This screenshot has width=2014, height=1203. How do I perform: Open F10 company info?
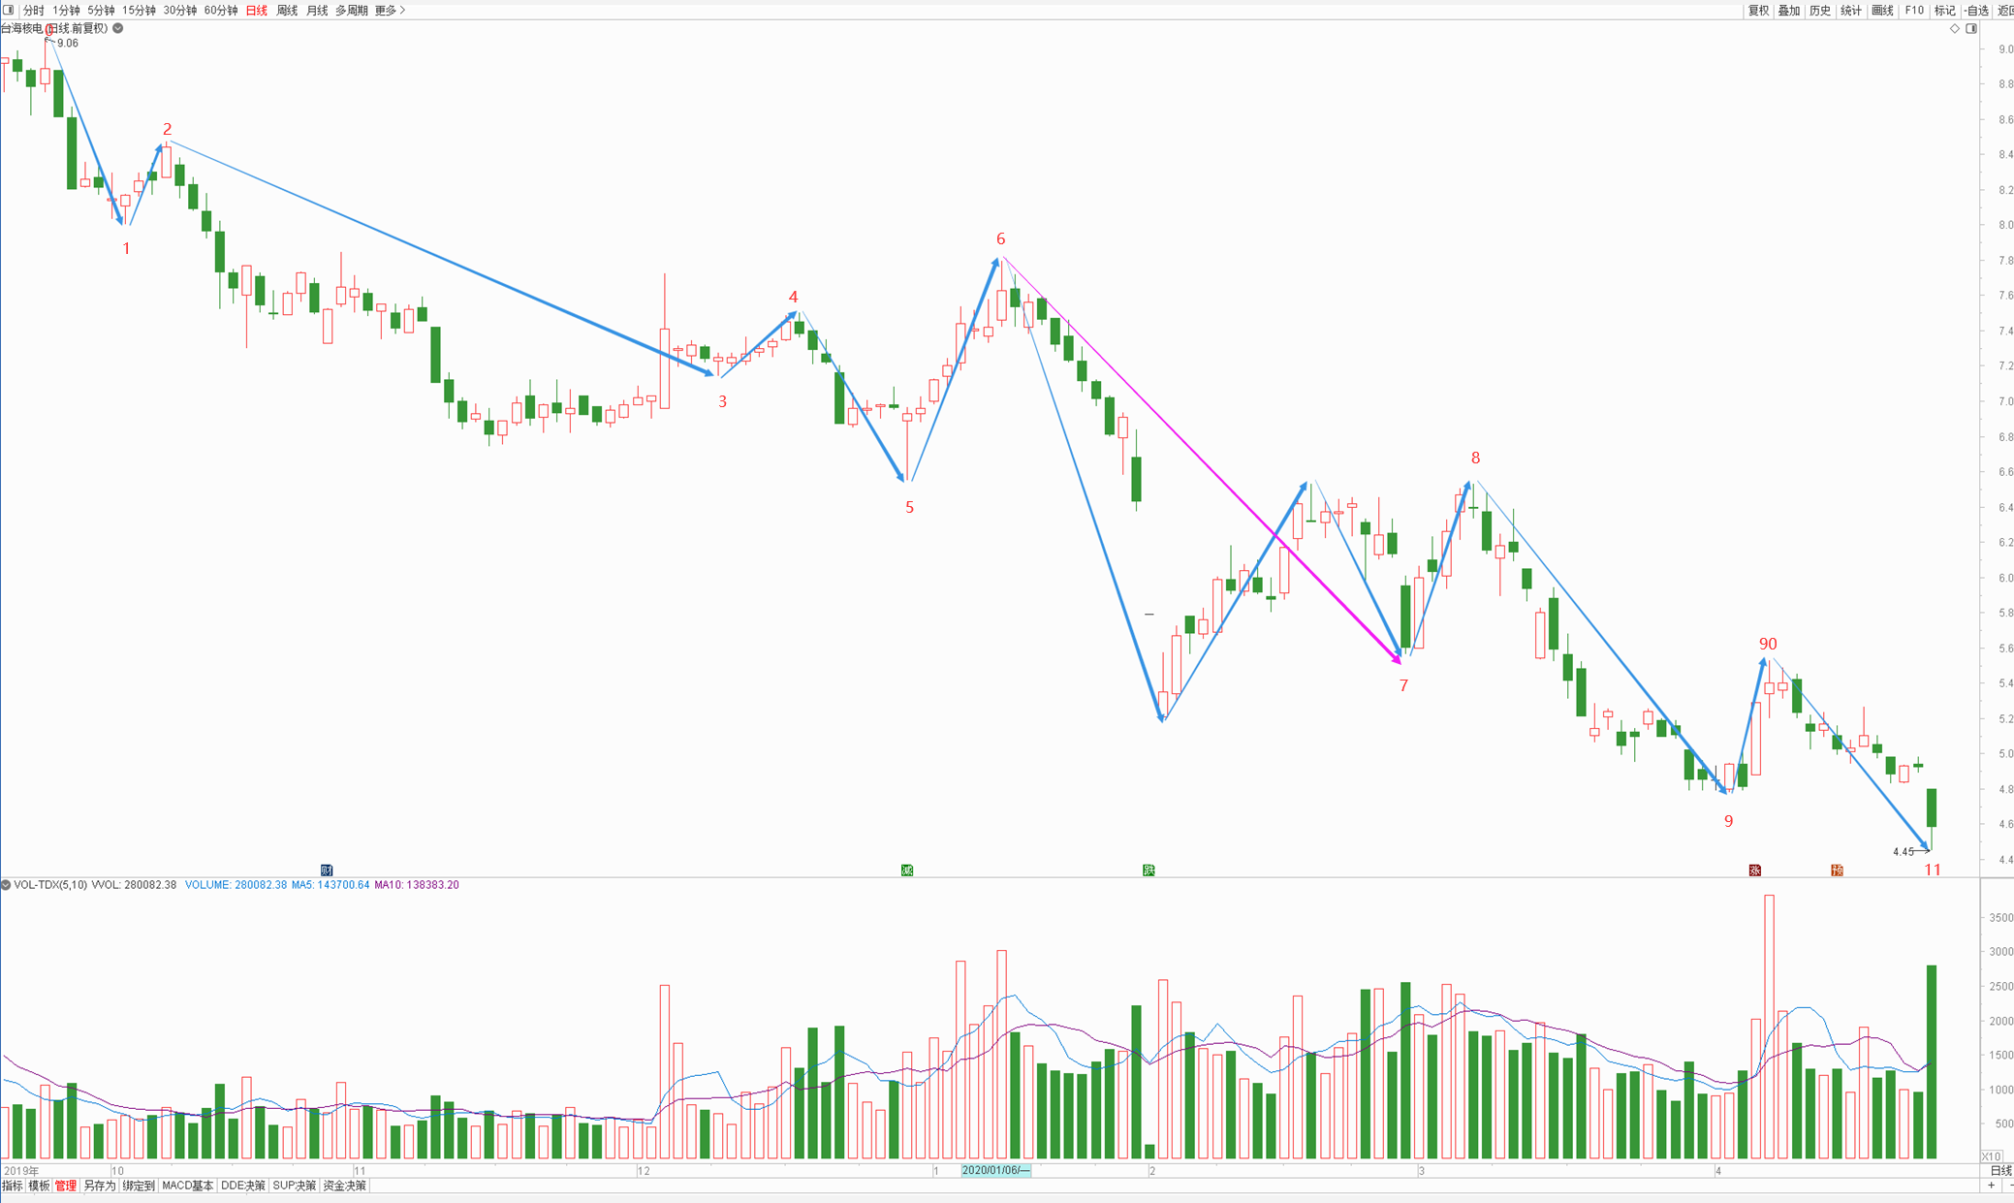point(1914,10)
